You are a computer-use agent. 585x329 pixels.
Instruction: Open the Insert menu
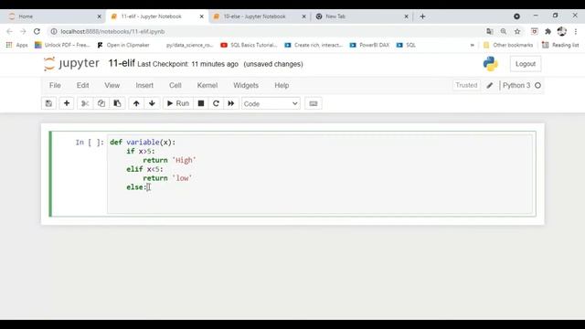144,85
